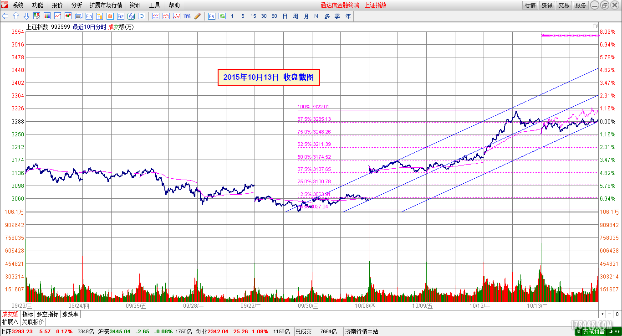Open the 帮助 menu
This screenshot has width=622, height=336.
click(x=174, y=5)
